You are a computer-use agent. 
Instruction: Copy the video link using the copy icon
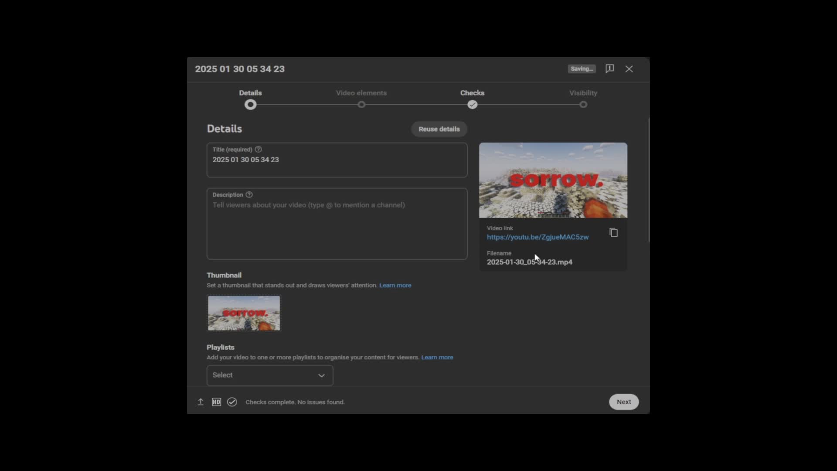[613, 232]
